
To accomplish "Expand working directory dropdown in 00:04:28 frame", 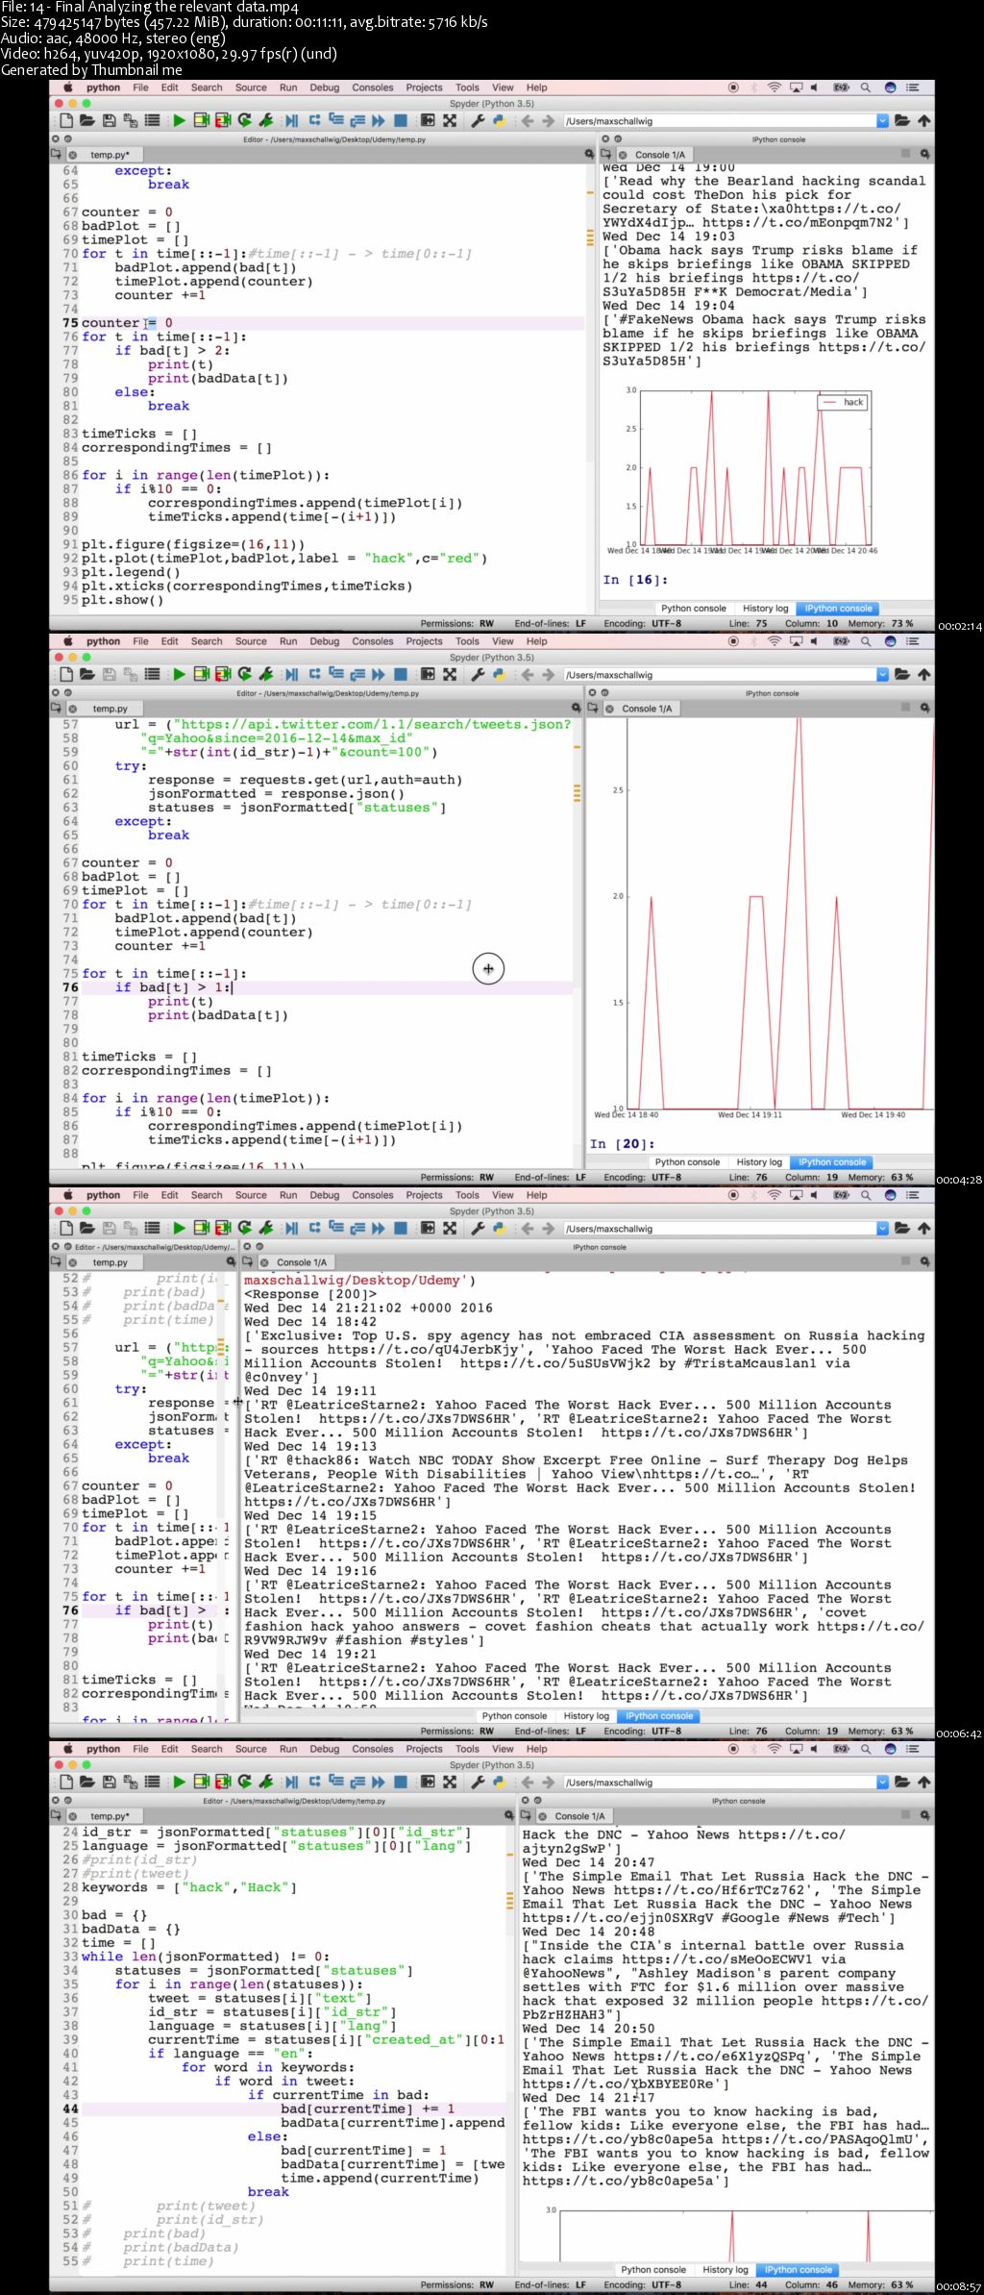I will pyautogui.click(x=882, y=675).
